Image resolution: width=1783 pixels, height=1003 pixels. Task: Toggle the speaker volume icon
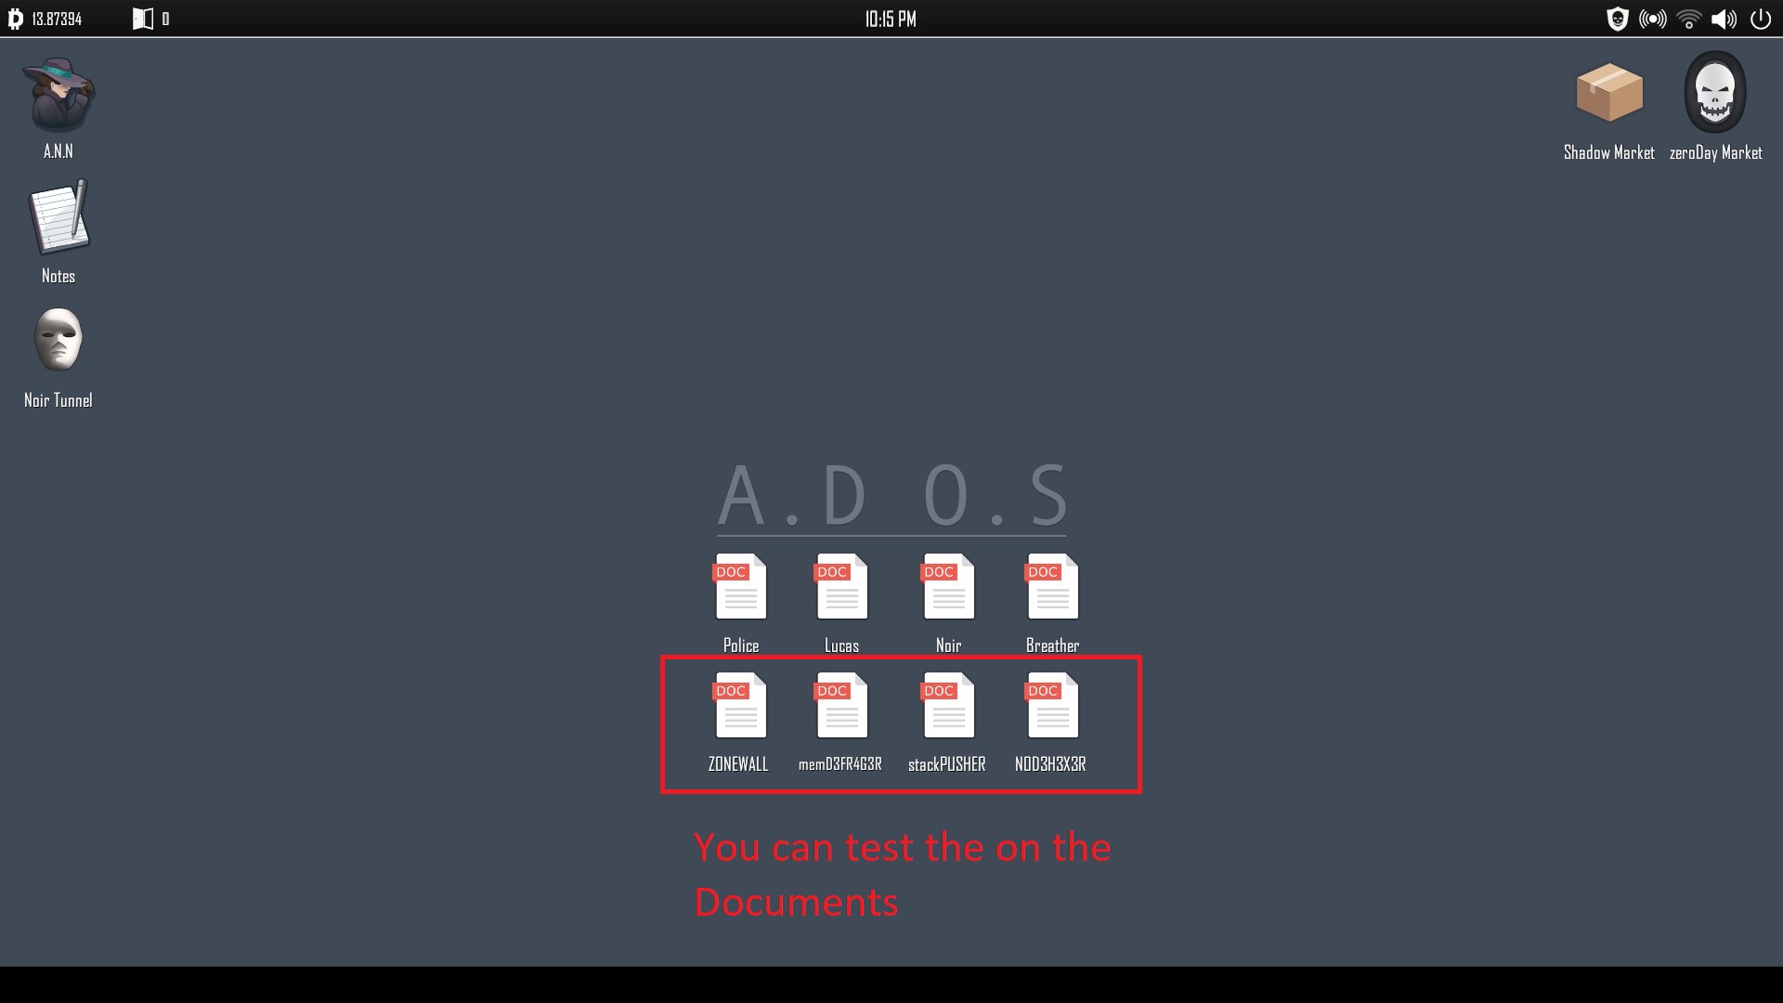(1724, 19)
